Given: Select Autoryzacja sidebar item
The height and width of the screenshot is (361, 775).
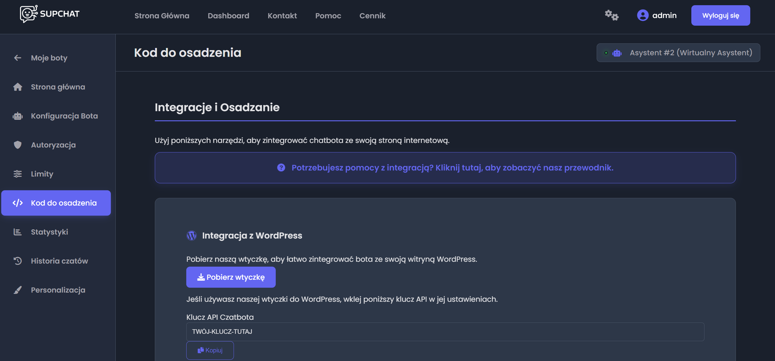Looking at the screenshot, I should pos(56,145).
